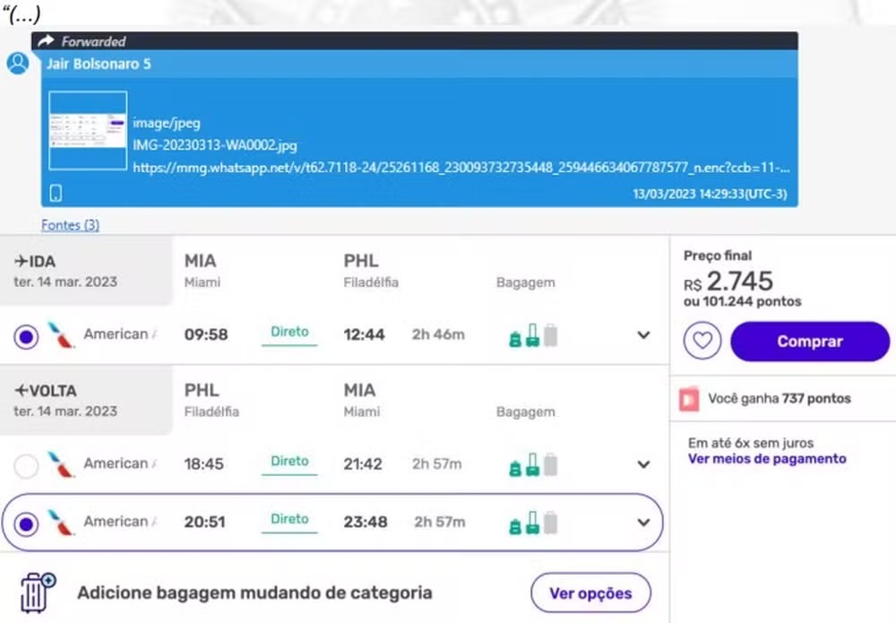Select the 20:51 return flight radio
This screenshot has width=896, height=623.
coord(27,523)
